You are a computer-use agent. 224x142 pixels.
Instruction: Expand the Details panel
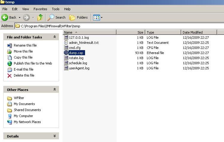pos(55,136)
